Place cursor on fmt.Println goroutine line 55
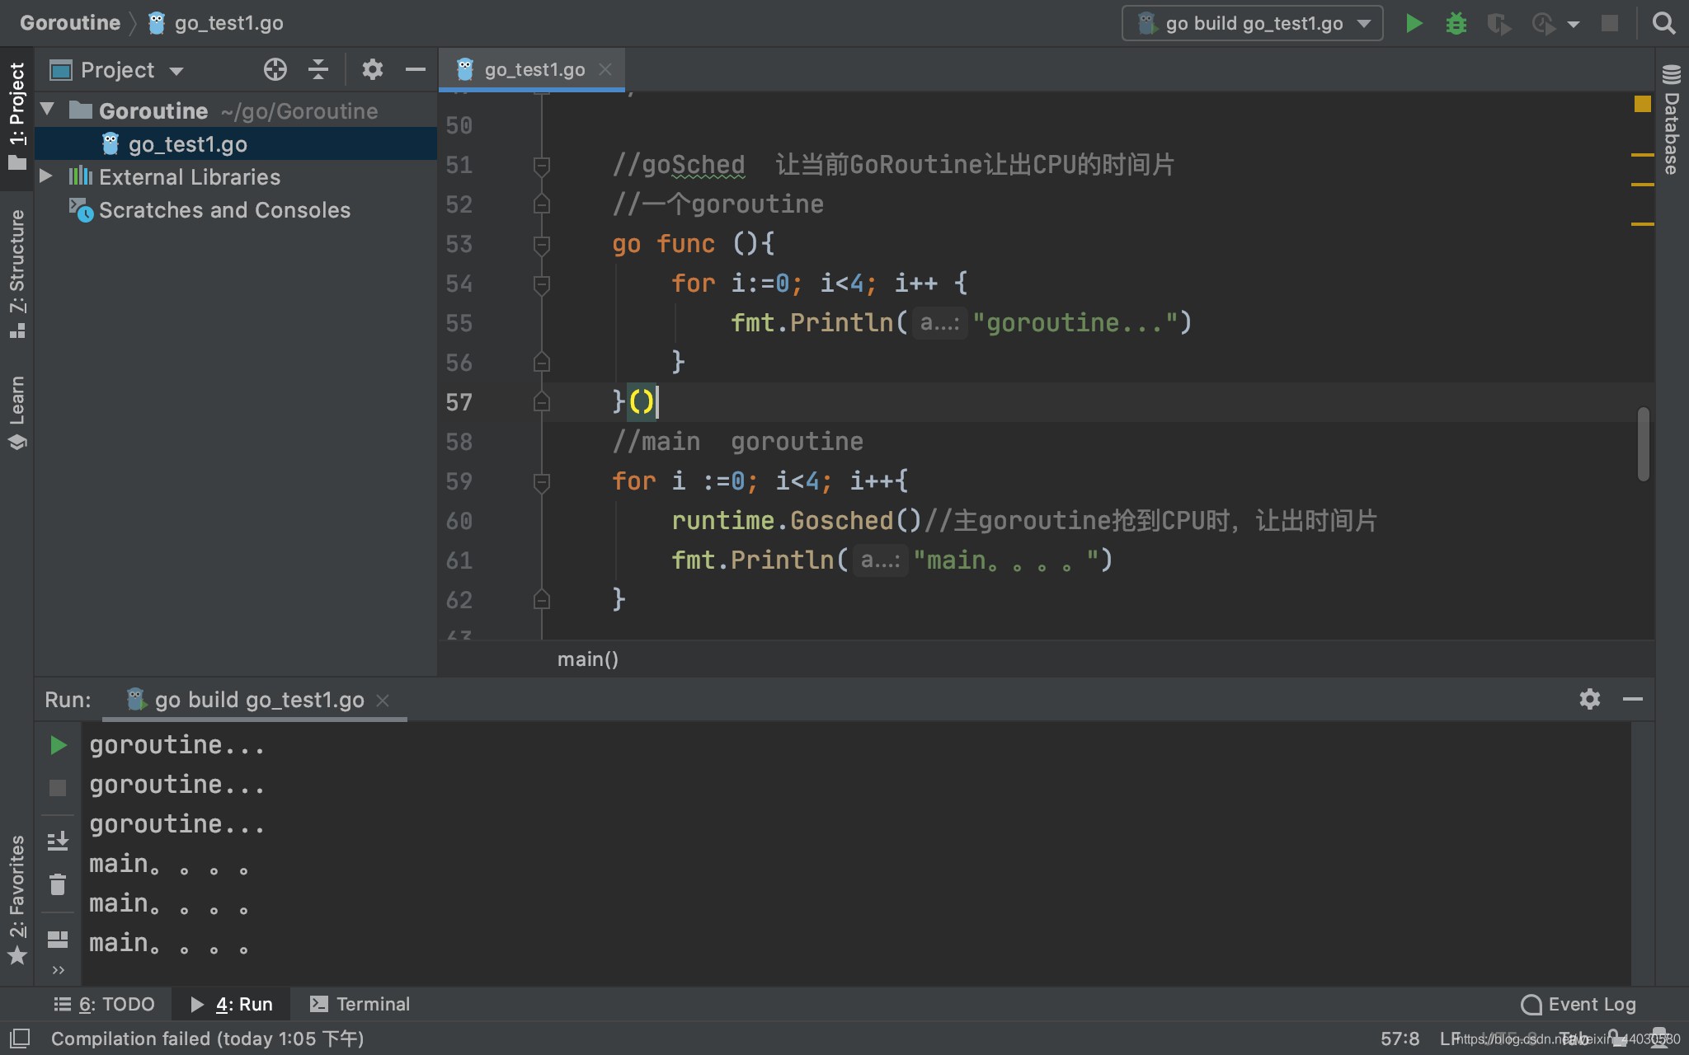The height and width of the screenshot is (1055, 1689). coord(961,323)
